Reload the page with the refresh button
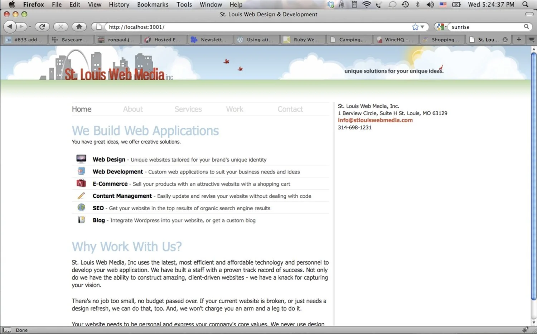The image size is (537, 334). tap(42, 26)
